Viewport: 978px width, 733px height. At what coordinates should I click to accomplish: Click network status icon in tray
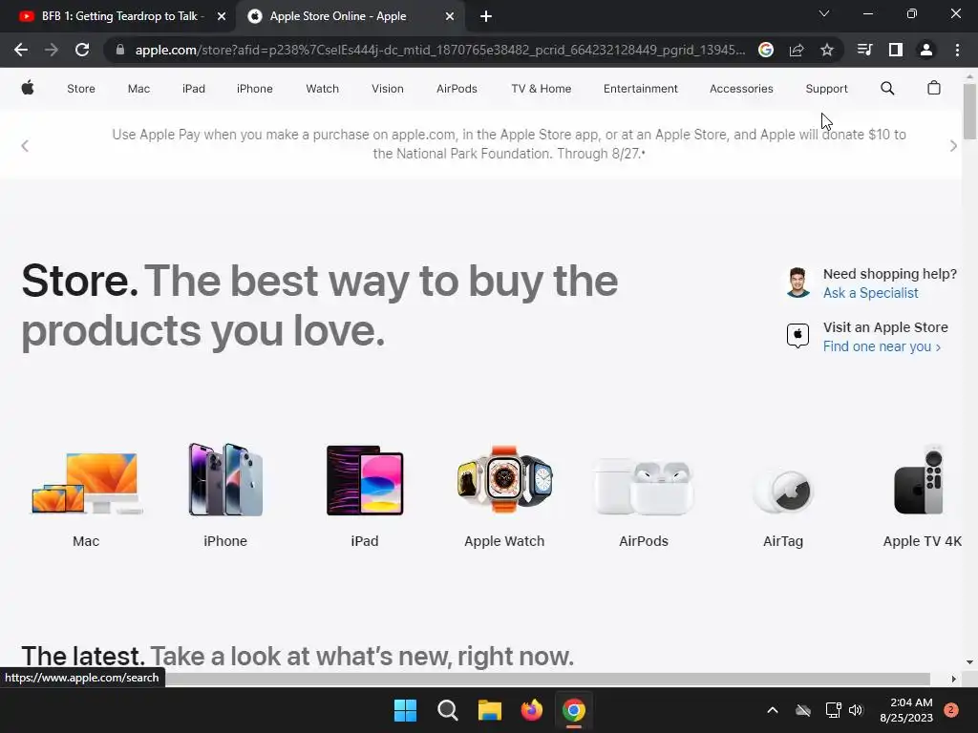point(833,710)
